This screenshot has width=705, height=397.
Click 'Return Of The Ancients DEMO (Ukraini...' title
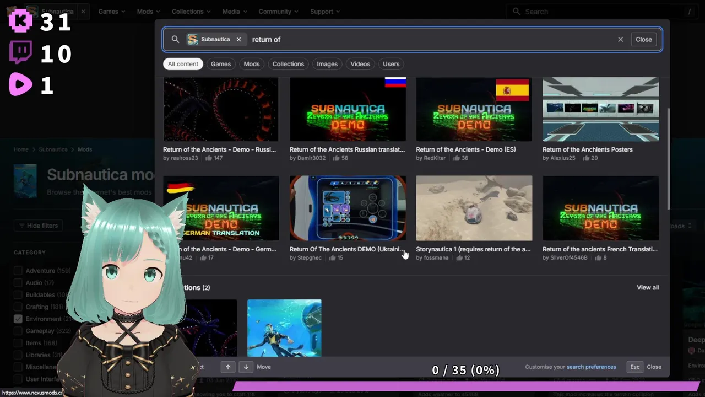tap(347, 249)
